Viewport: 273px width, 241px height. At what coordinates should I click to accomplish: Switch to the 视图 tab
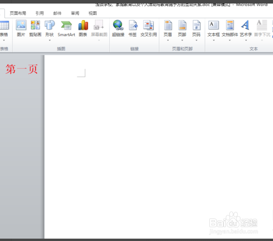(x=92, y=13)
